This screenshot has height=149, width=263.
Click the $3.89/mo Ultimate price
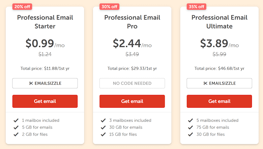(x=219, y=43)
